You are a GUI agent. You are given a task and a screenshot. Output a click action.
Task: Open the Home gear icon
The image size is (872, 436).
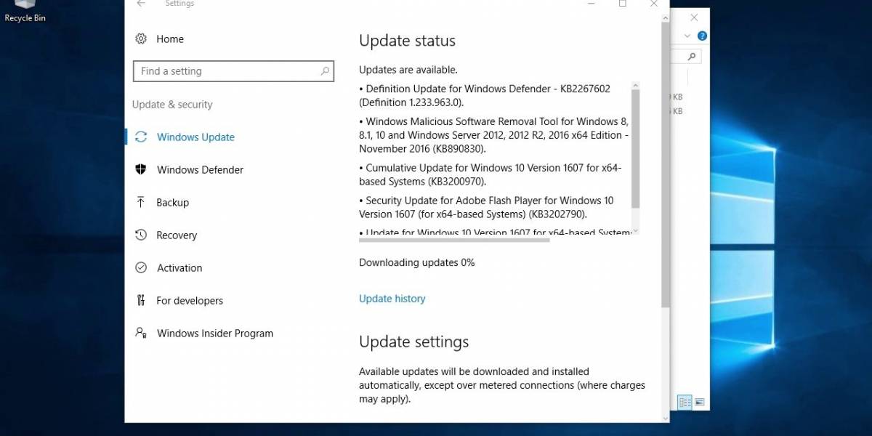pos(141,39)
